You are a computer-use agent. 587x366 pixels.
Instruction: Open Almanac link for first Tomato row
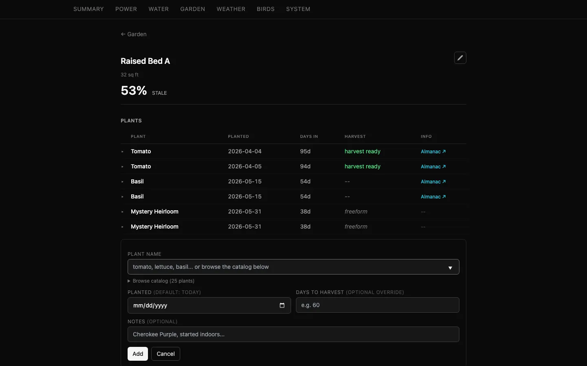(433, 151)
